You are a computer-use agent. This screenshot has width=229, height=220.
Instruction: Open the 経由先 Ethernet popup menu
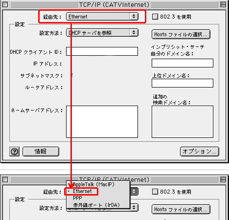(102, 17)
